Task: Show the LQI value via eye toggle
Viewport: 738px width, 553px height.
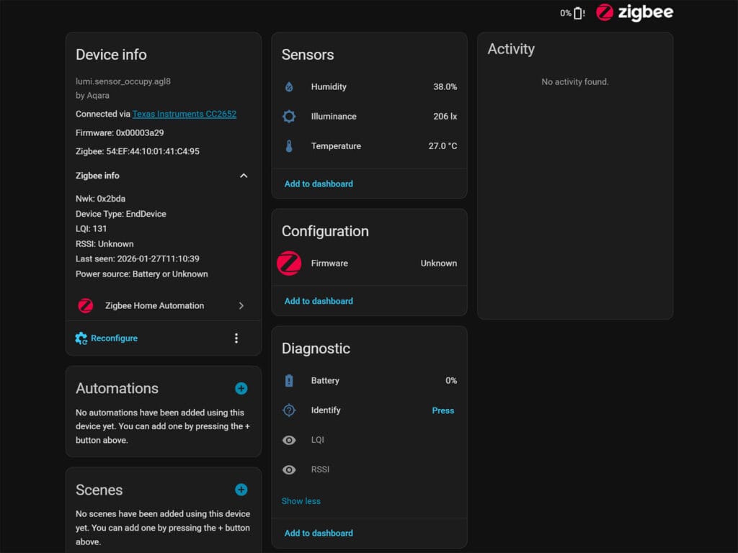Action: [289, 439]
